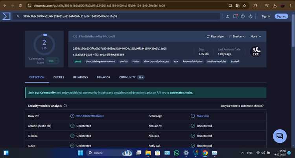Click the ENG language indicator
Screen dimensions: 295x158
250,153
